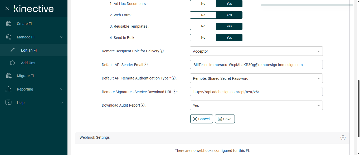
Task: Expand the Help chevron
Action: tap(62, 103)
